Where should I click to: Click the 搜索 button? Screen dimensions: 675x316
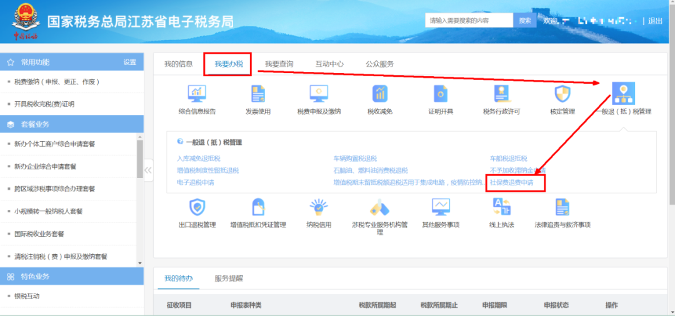(525, 20)
